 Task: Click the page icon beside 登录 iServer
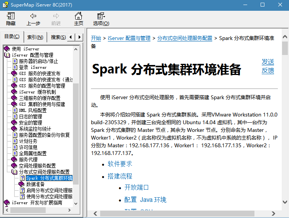point(15,67)
